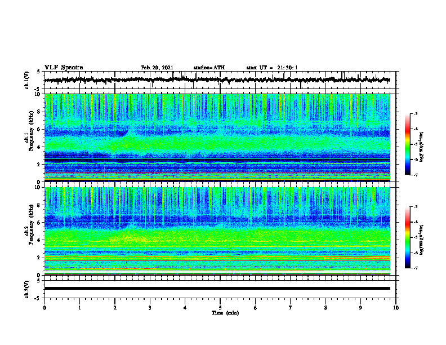Click the 6 tick on the Time axis
Image resolution: width=446 pixels, height=345 pixels.
pyautogui.click(x=255, y=308)
